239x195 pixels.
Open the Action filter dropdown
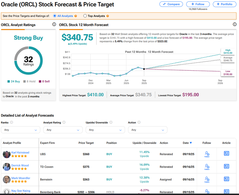pyautogui.click(x=148, y=130)
